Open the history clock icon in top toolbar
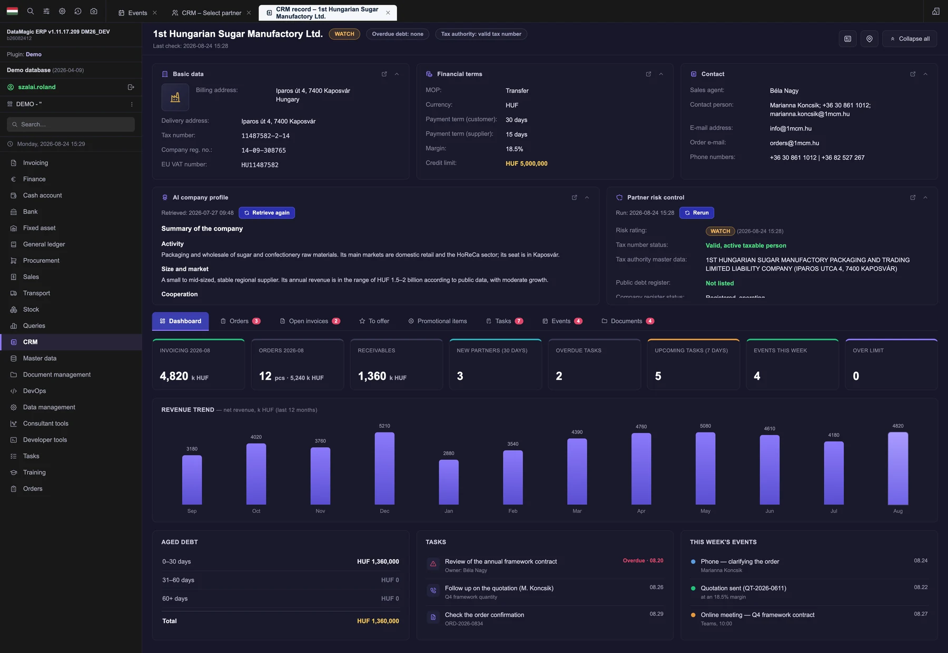 click(78, 11)
